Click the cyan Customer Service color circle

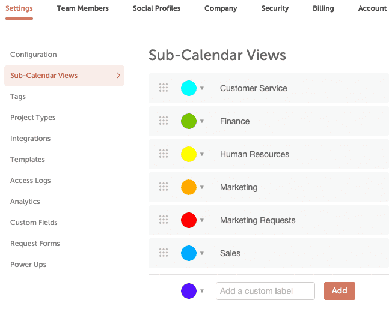click(x=189, y=88)
